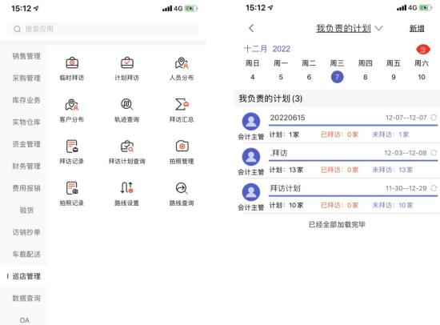440x325 pixels.
Task: Open the 客户分布 icon
Action: point(72,105)
